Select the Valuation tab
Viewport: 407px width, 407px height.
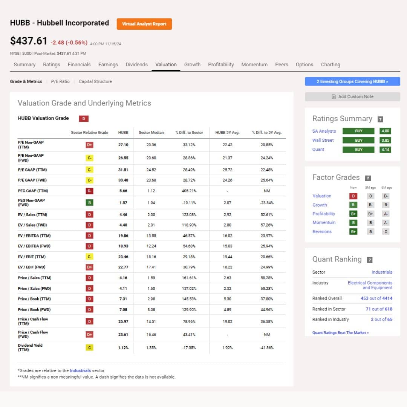[166, 65]
